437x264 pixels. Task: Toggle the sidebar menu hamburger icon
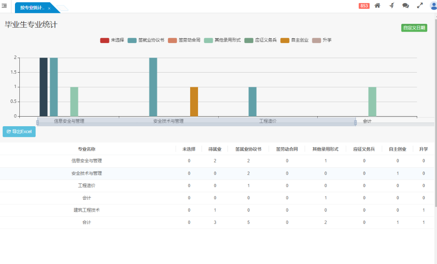click(4, 6)
